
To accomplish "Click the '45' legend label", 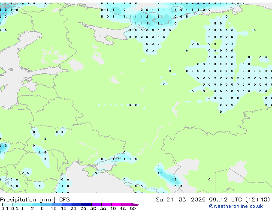I will (x=123, y=208).
